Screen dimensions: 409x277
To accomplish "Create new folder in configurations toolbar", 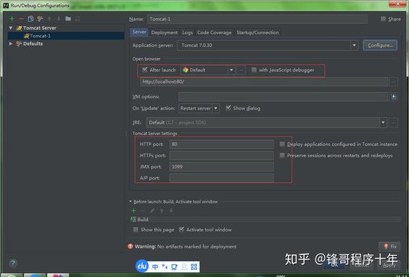I will [x=68, y=19].
